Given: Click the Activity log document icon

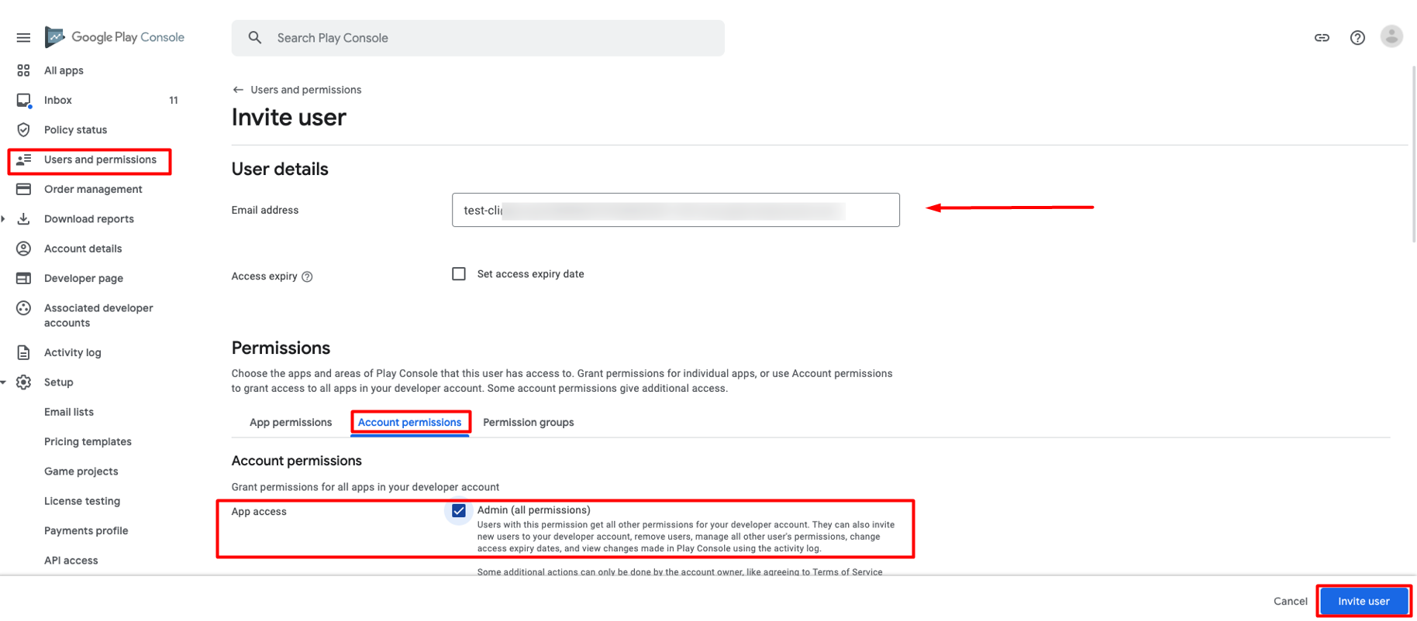Looking at the screenshot, I should coord(23,352).
